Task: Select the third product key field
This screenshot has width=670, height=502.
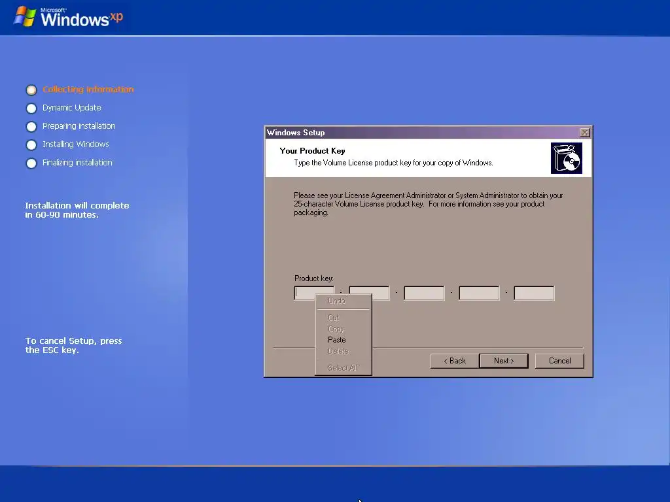Action: tap(424, 293)
